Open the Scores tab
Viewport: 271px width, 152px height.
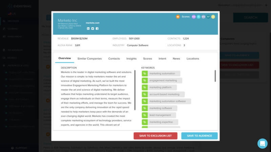click(147, 58)
